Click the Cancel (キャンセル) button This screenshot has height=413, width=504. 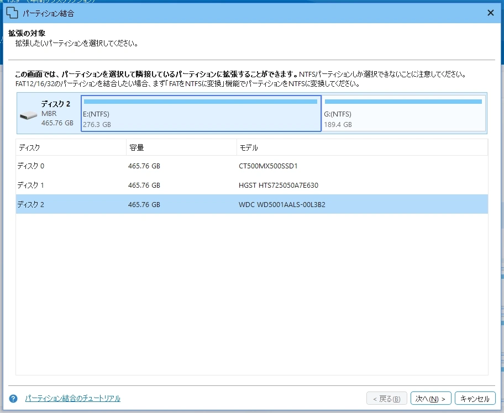click(475, 399)
